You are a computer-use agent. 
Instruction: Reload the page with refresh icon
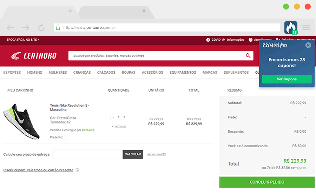(41, 28)
